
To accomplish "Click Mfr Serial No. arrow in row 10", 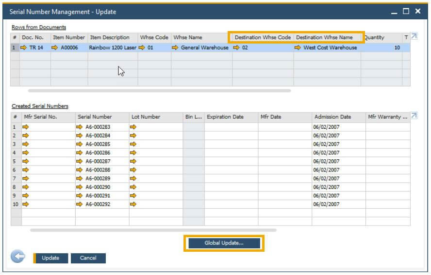I will [26, 204].
